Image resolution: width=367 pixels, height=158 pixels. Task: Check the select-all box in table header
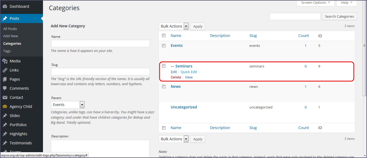click(164, 36)
